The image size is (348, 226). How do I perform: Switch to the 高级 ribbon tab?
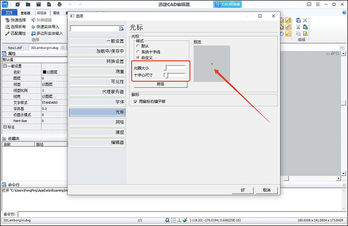[x=56, y=13]
